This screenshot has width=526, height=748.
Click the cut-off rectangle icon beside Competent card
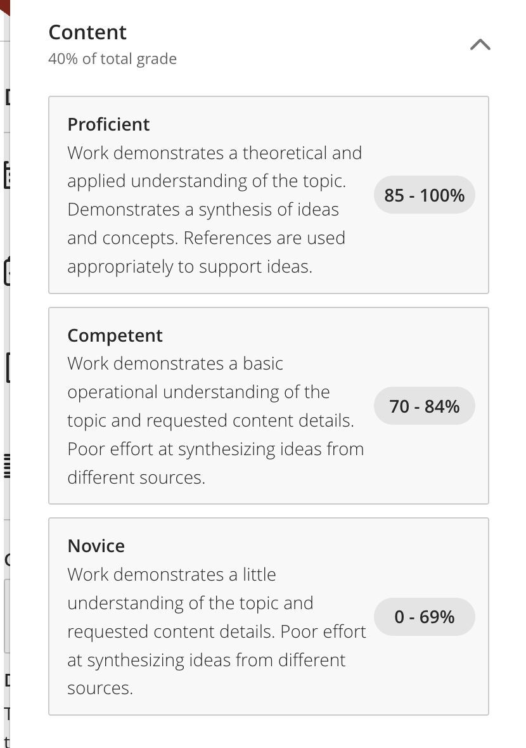click(x=8, y=367)
